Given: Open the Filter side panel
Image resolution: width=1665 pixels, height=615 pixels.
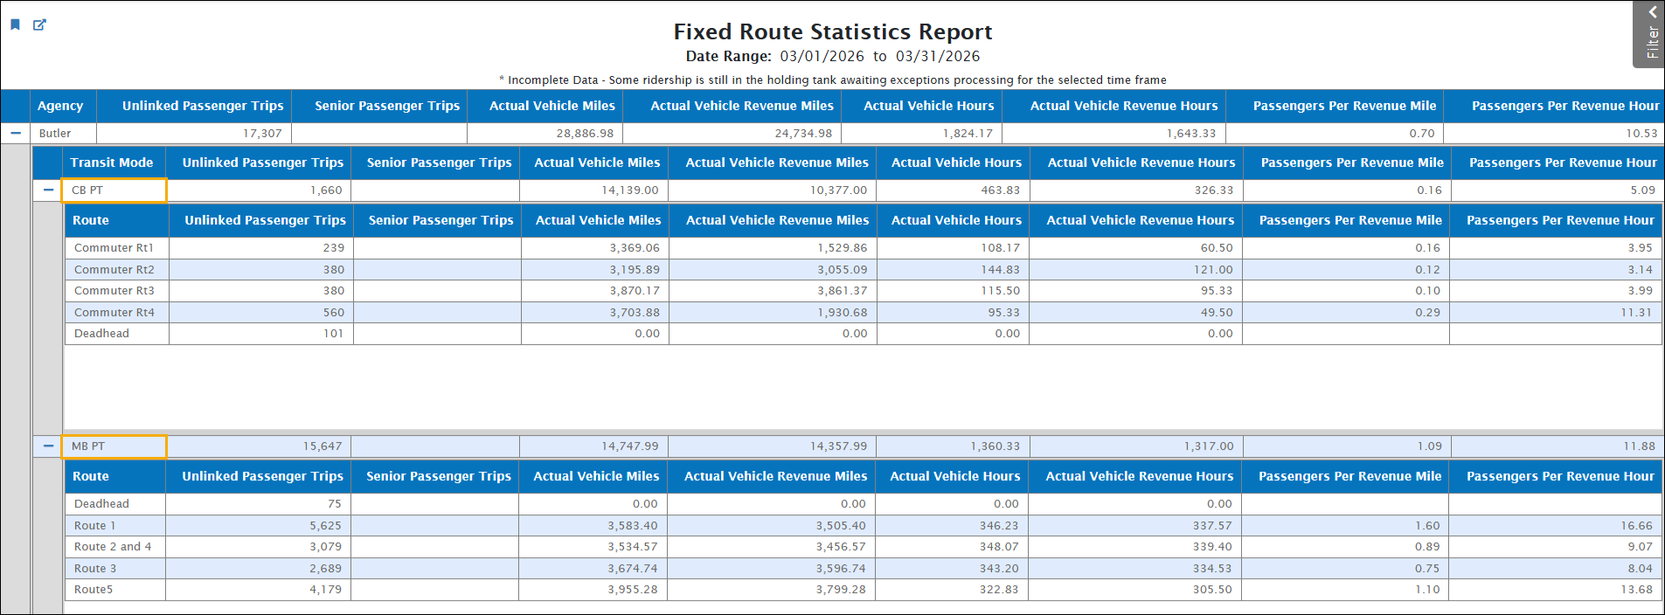Looking at the screenshot, I should click(1650, 35).
